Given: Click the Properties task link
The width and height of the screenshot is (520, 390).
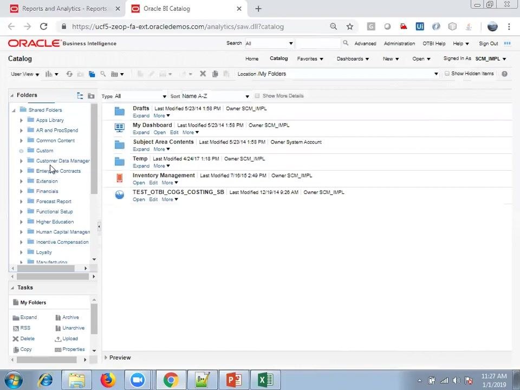Looking at the screenshot, I should click(73, 349).
